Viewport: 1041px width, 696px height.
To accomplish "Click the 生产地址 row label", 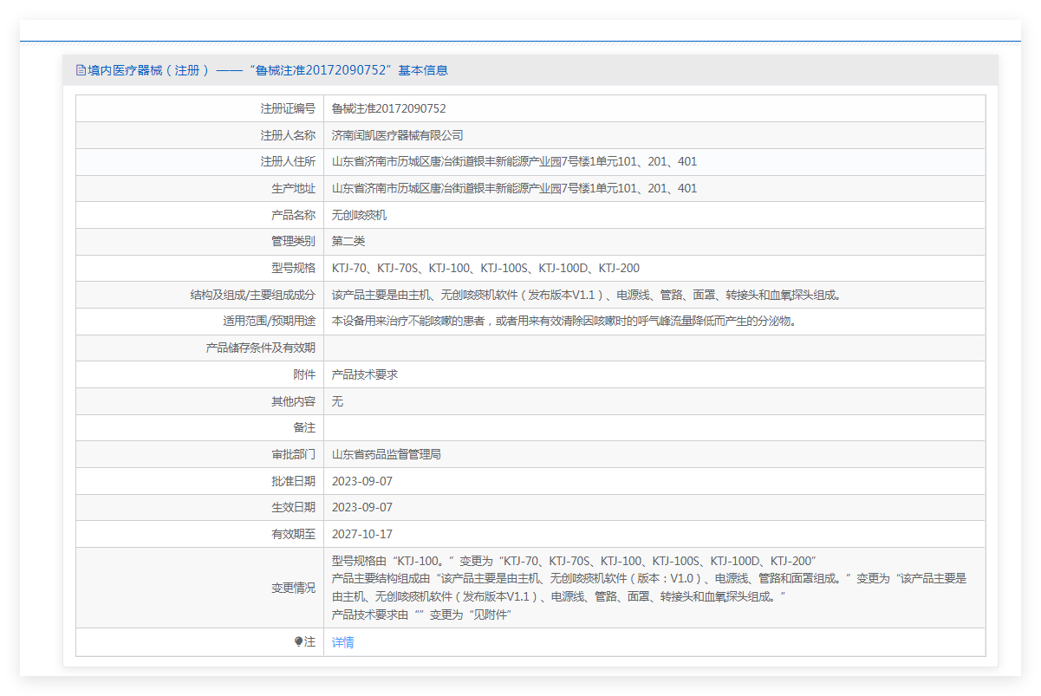I will click(293, 188).
